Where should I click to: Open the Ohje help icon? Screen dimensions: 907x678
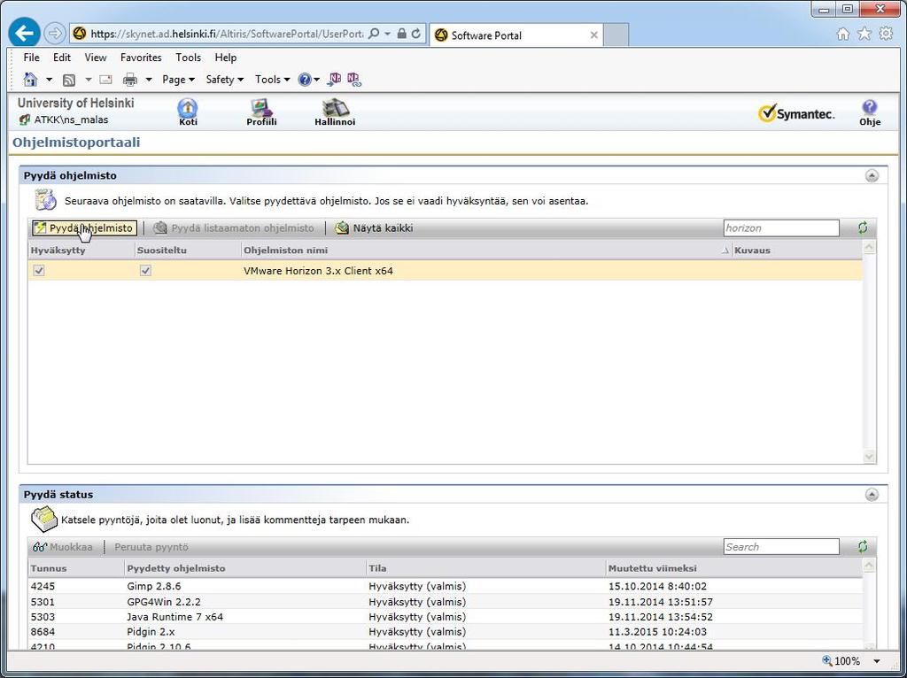(x=870, y=112)
